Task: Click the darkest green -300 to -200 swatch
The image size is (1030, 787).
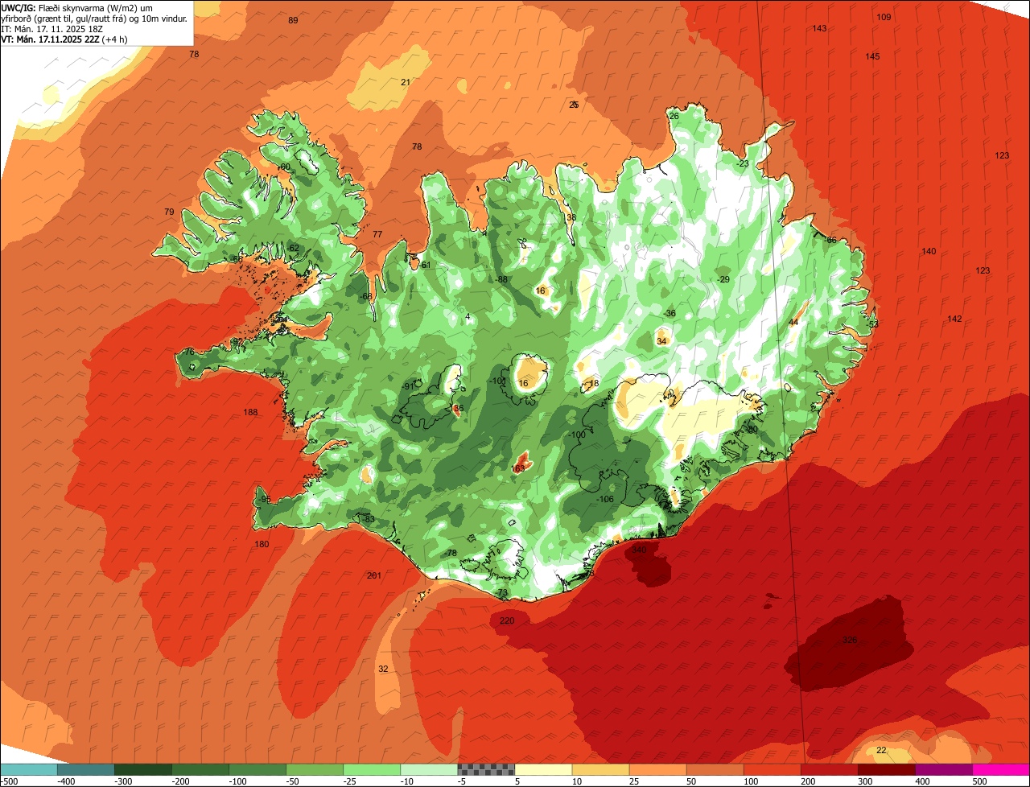Action: click(143, 769)
